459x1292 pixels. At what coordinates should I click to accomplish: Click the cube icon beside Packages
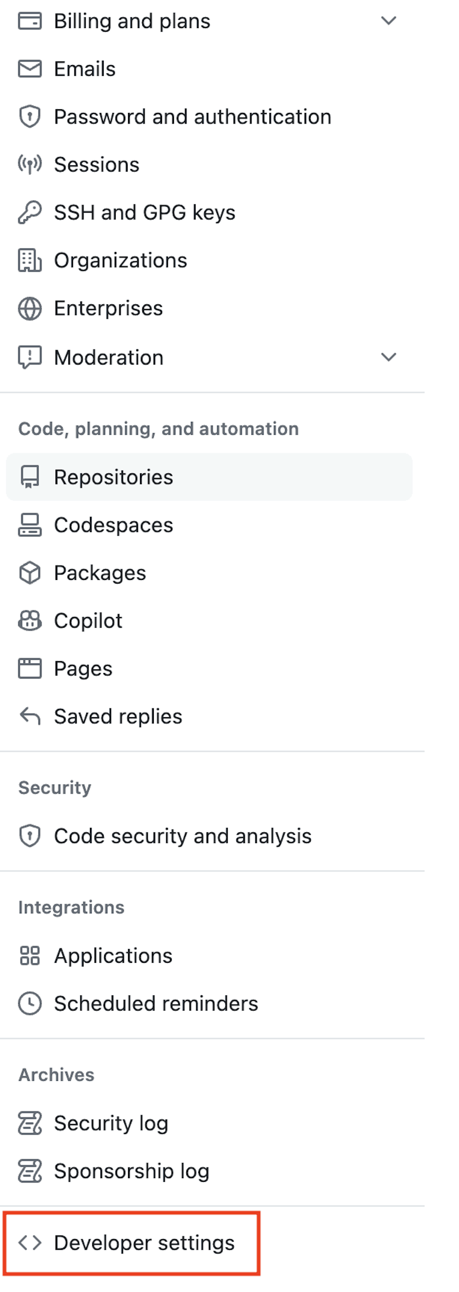pyautogui.click(x=29, y=573)
